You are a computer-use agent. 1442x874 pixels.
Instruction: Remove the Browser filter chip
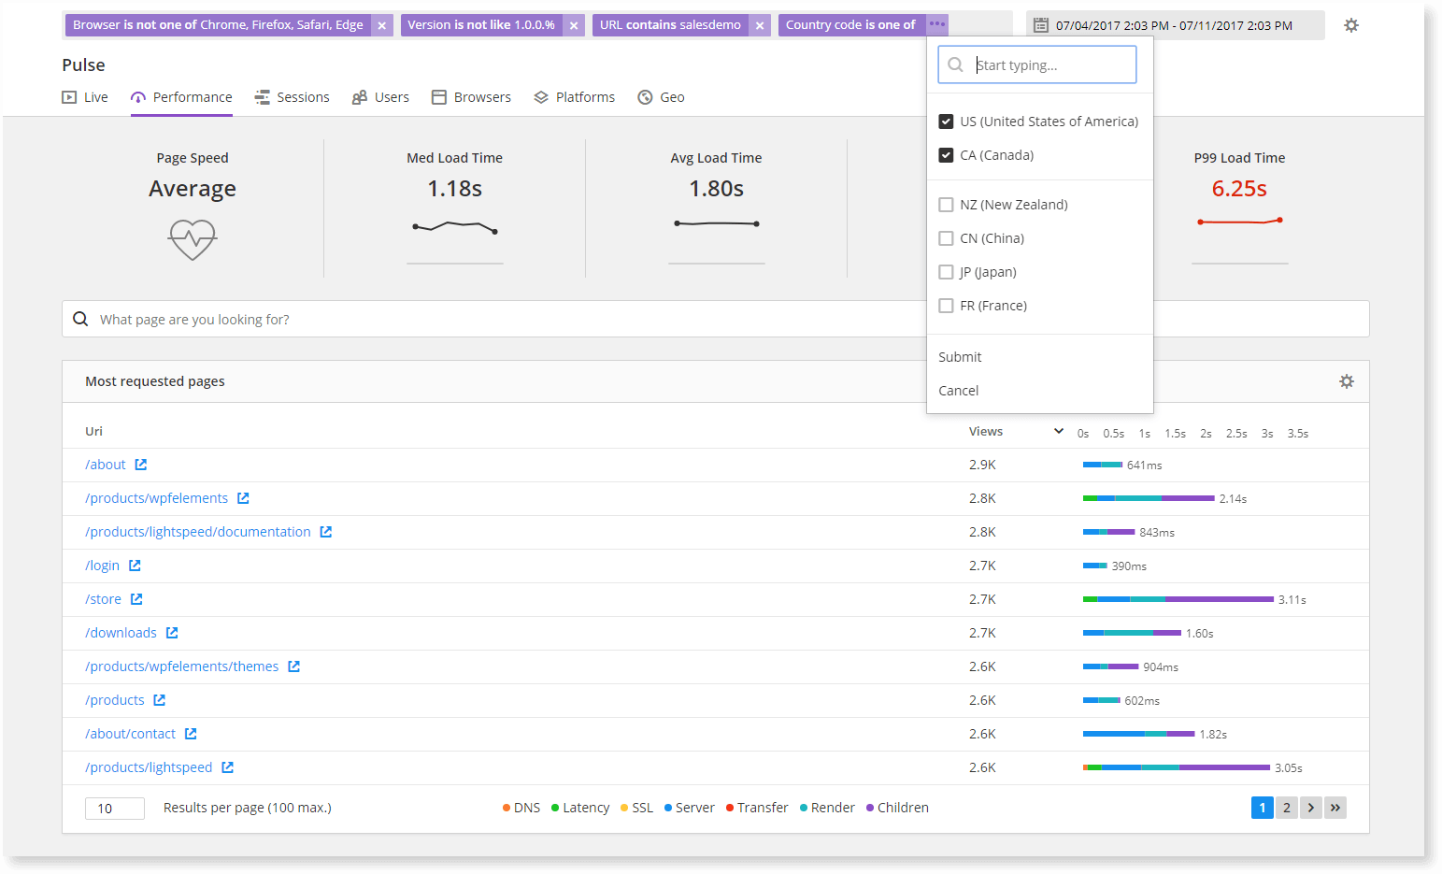[381, 25]
